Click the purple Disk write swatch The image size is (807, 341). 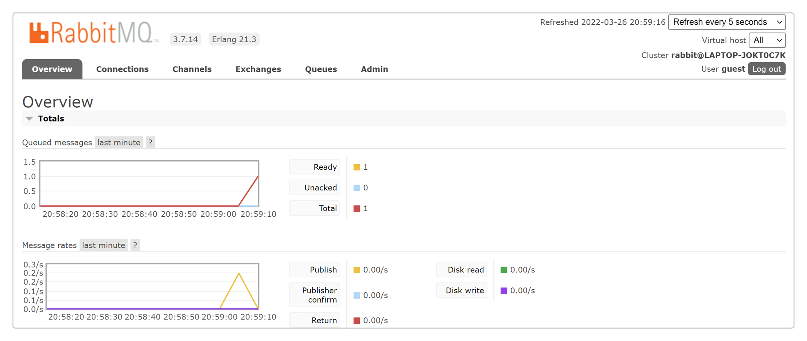[504, 291]
